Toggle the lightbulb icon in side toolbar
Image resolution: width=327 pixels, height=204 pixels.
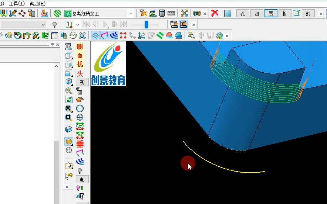click(80, 171)
